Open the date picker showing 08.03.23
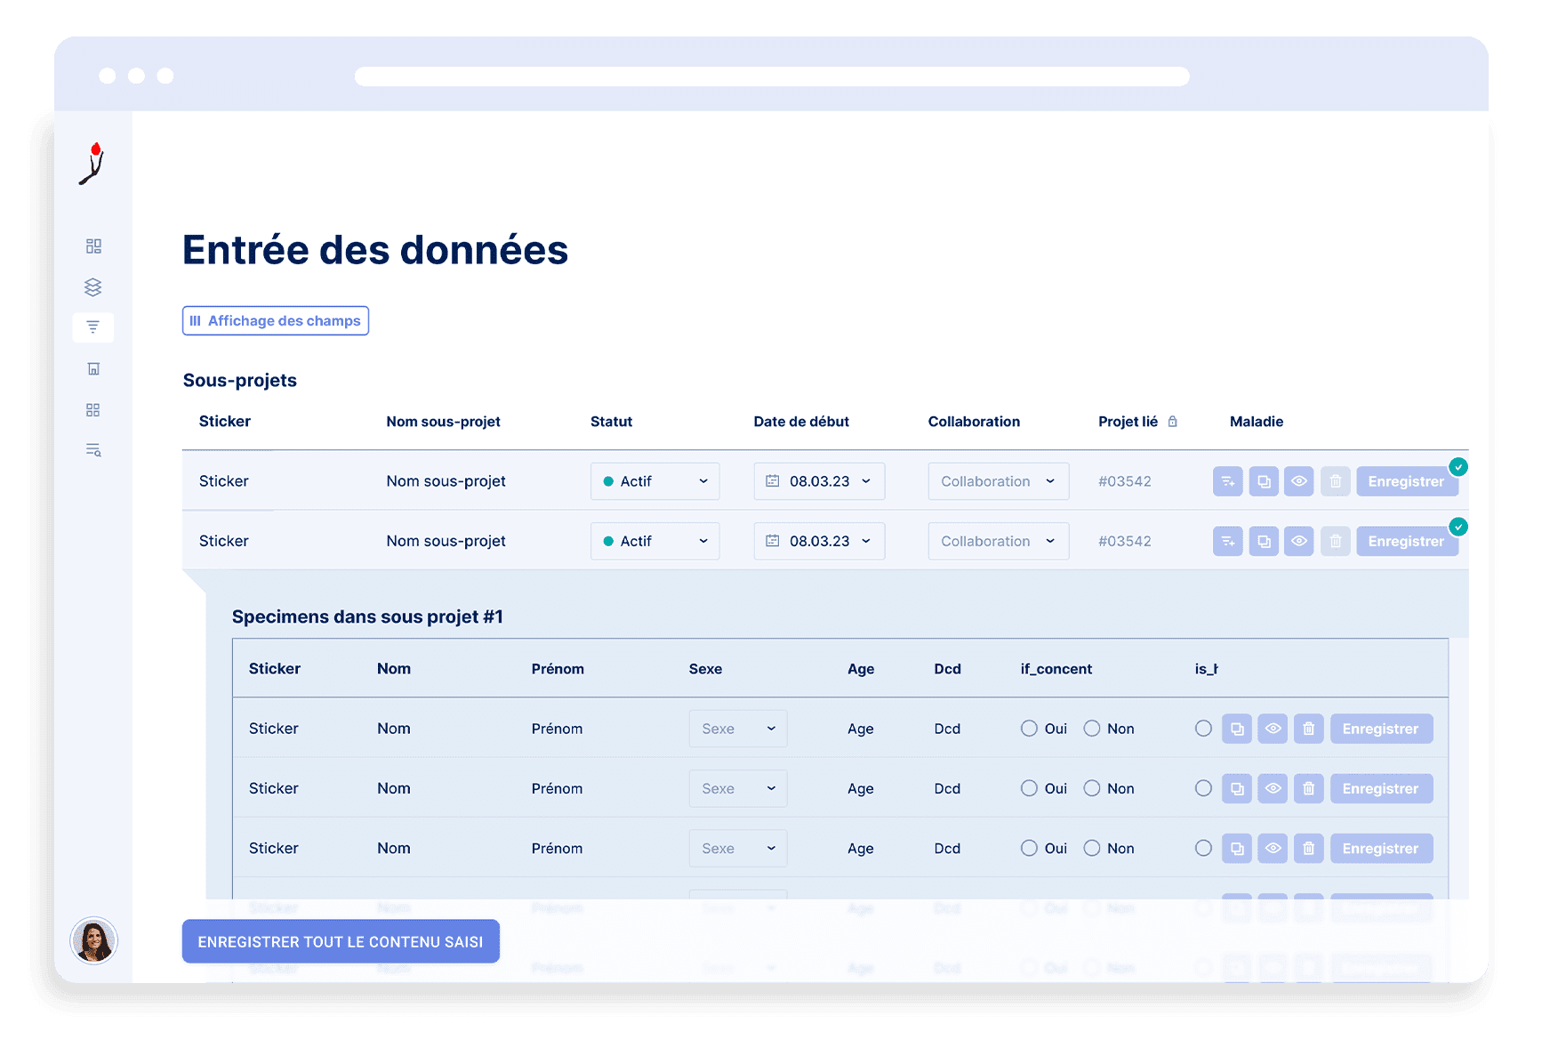The height and width of the screenshot is (1056, 1542). tap(818, 480)
